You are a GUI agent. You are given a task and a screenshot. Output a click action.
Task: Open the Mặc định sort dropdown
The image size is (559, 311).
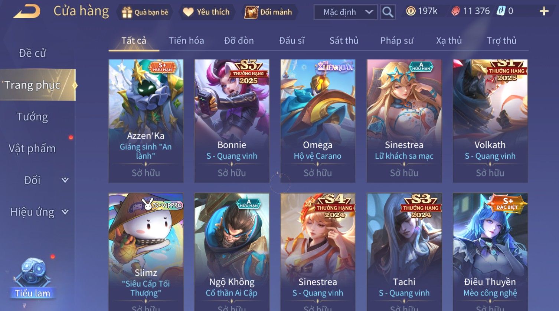point(346,12)
